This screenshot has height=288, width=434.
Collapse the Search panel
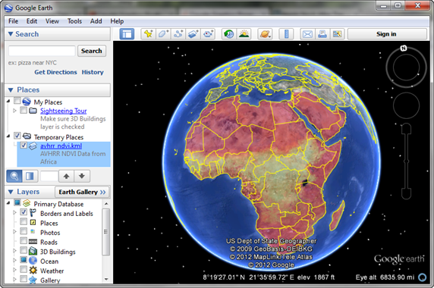tap(11, 34)
